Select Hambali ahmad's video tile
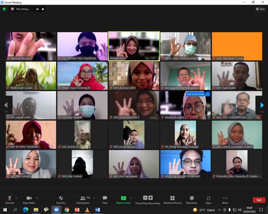Image resolution: width=268 pixels, height=214 pixels. [31, 46]
